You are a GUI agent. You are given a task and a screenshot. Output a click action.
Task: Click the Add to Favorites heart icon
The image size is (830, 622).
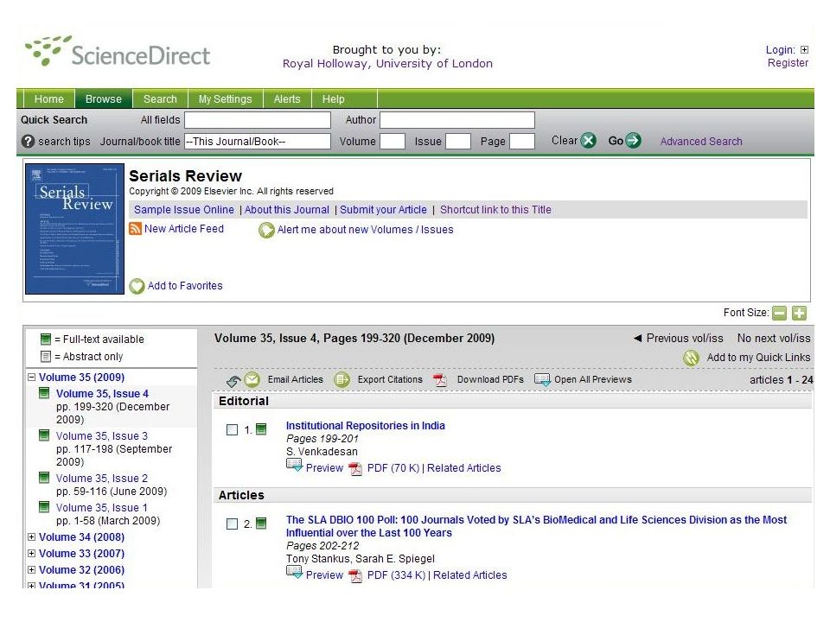(x=137, y=286)
